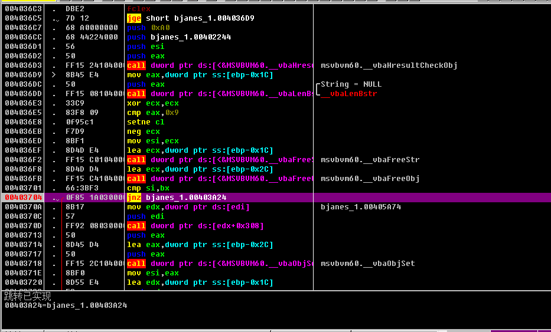Click the comment 'msvbvm60.__vbaObjSet'
Viewport: 551px width, 332px height.
(367, 264)
